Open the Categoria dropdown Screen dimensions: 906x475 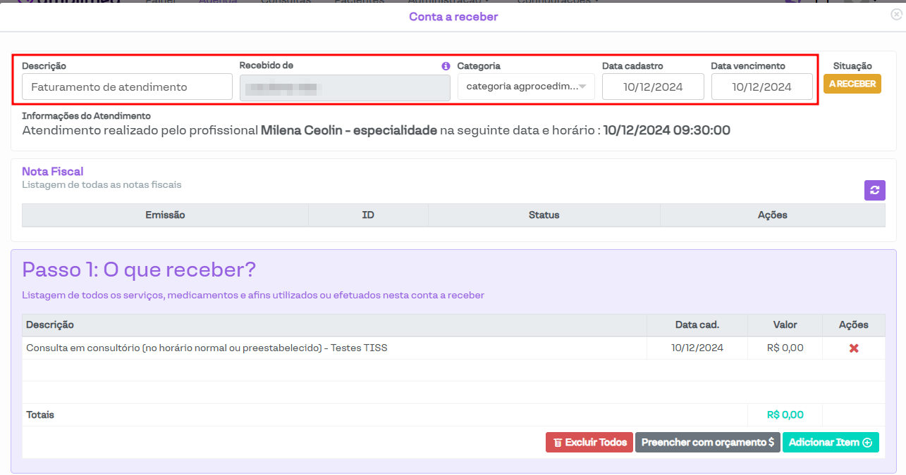(526, 87)
